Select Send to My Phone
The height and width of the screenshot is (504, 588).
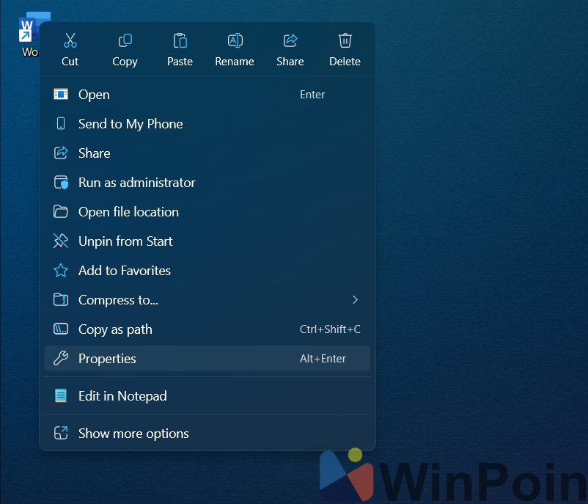[207, 123]
